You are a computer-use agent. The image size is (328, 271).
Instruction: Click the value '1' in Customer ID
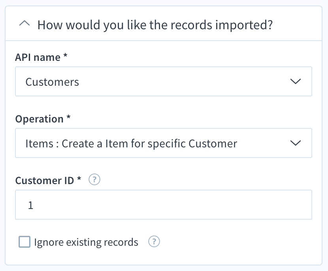point(30,205)
